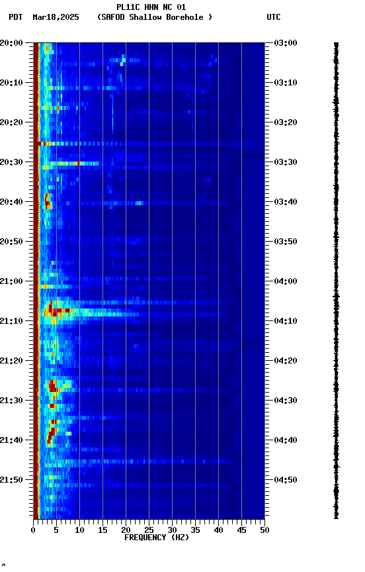This screenshot has height=572, width=365.
Task: Click the 03:20 UTC time label
Action: 286,122
